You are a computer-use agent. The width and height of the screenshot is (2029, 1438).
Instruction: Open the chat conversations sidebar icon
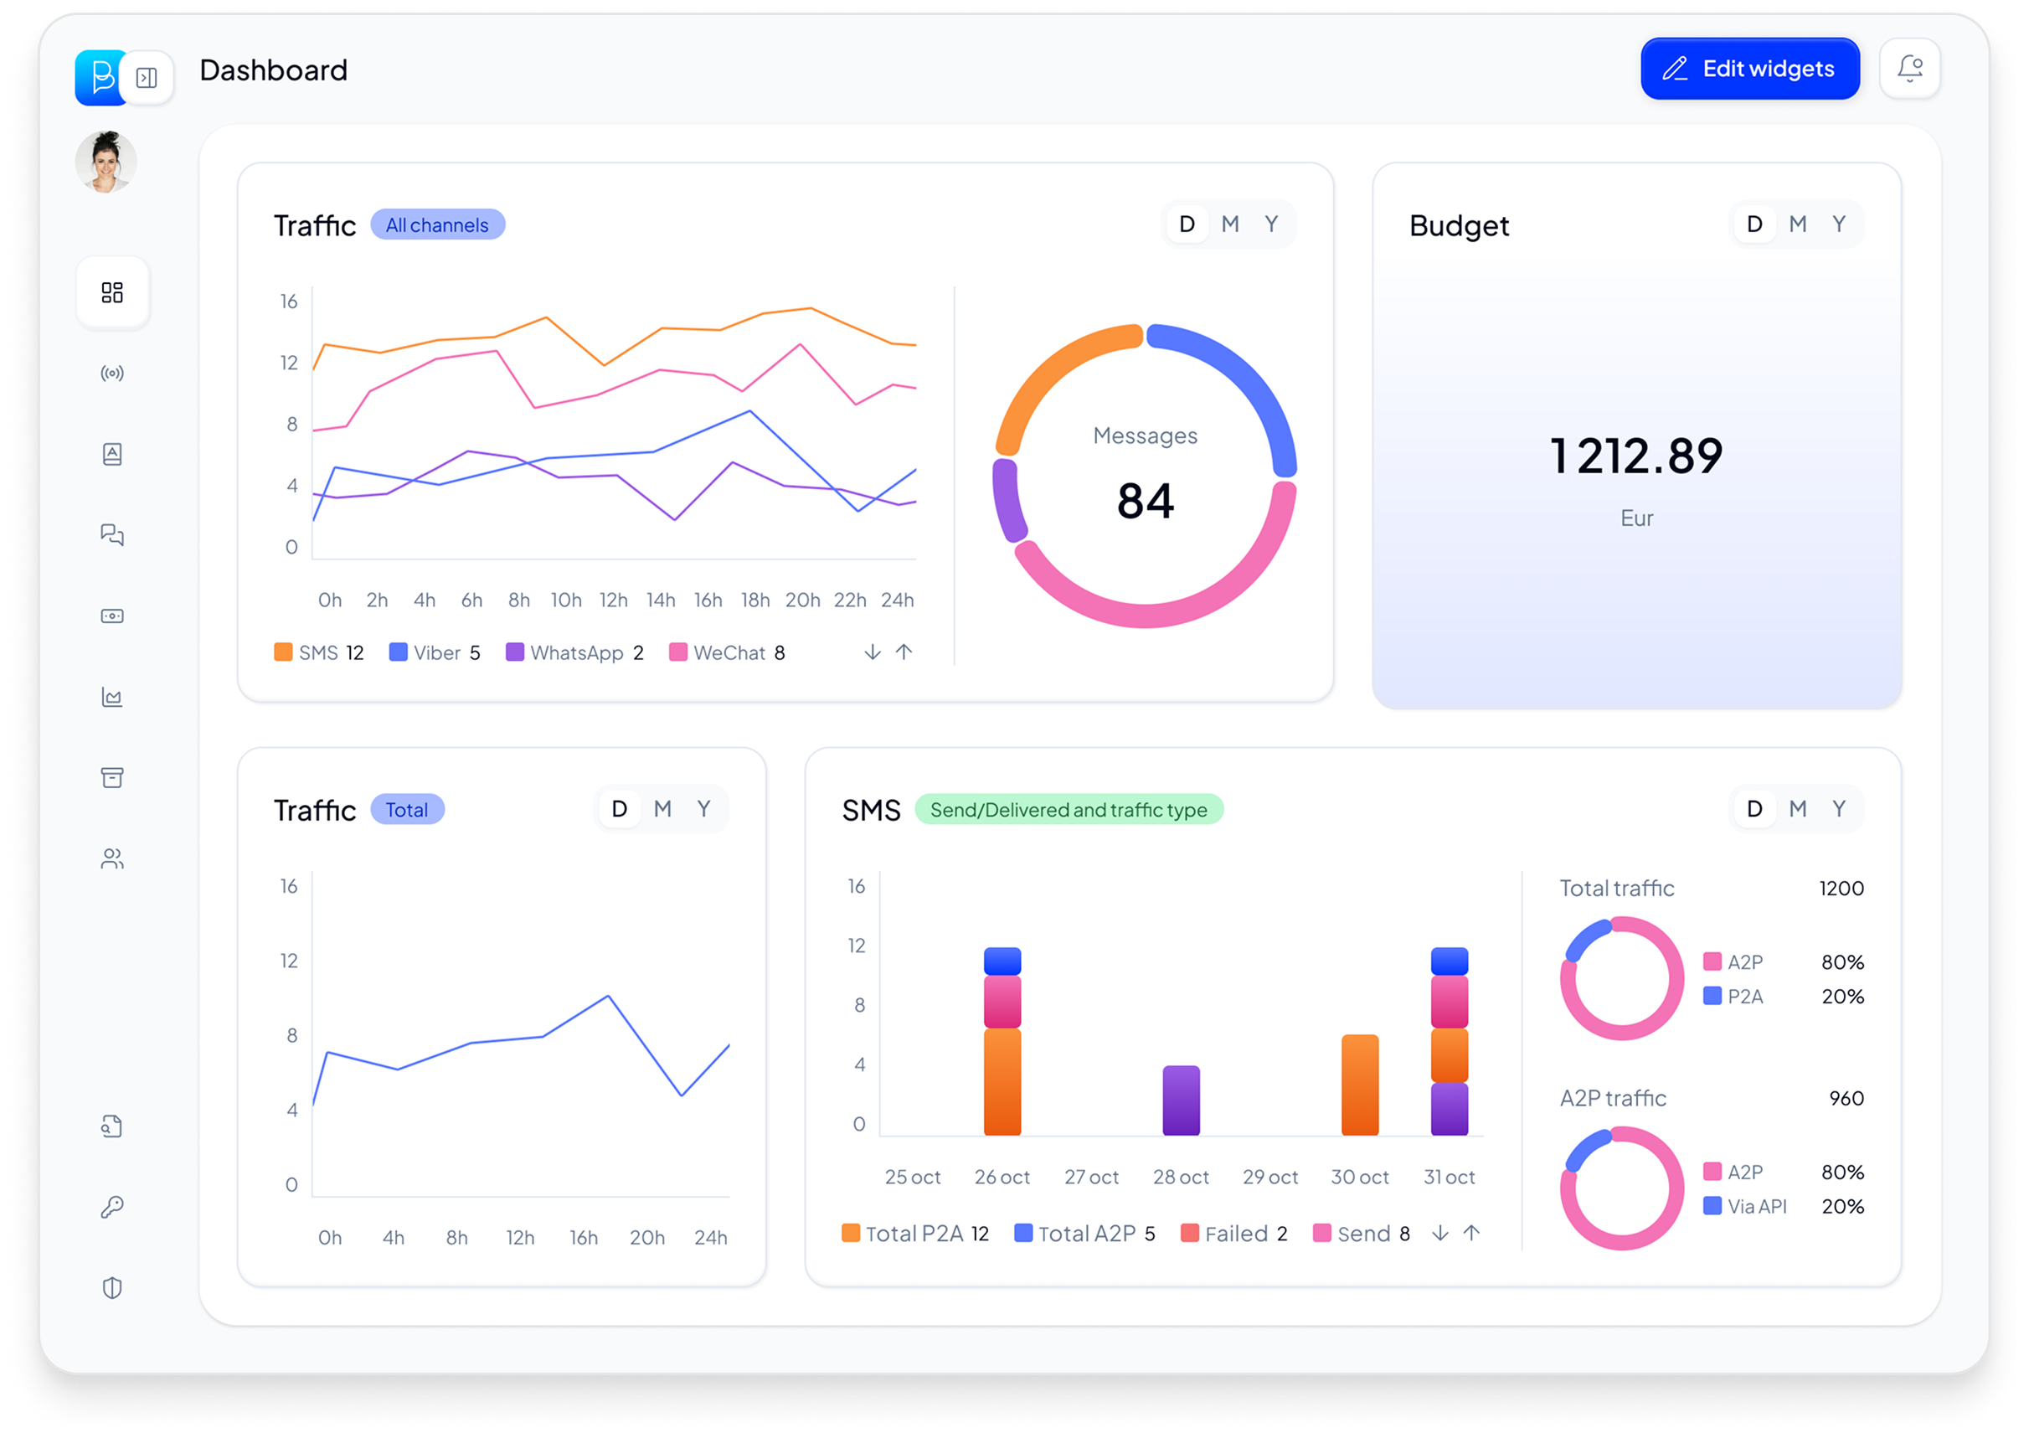(112, 535)
